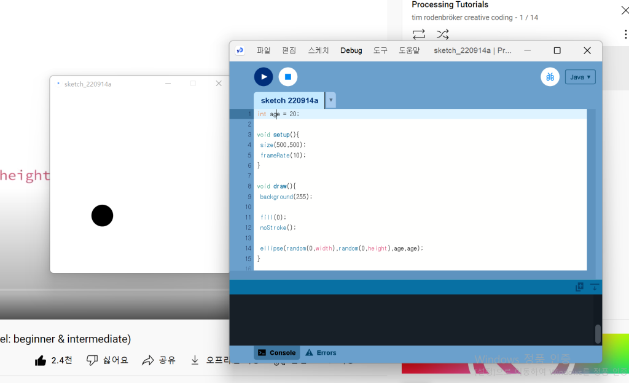
Task: Toggle the Processing debugger butterfly icon
Action: pos(550,77)
